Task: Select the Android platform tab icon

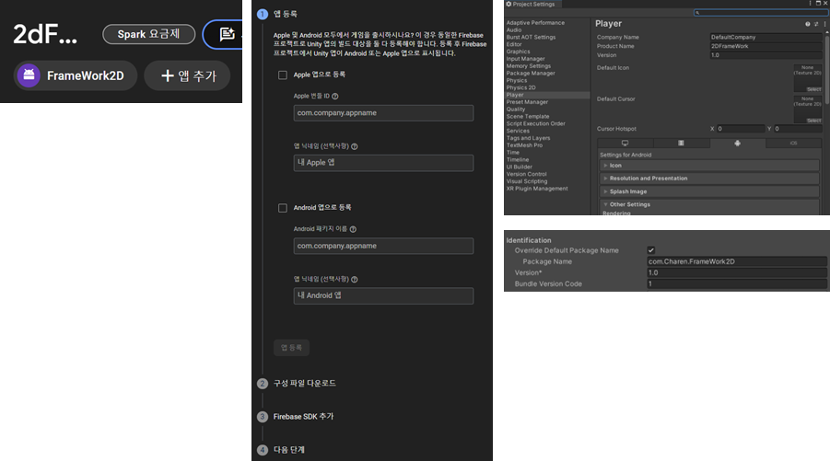Action: (x=737, y=144)
